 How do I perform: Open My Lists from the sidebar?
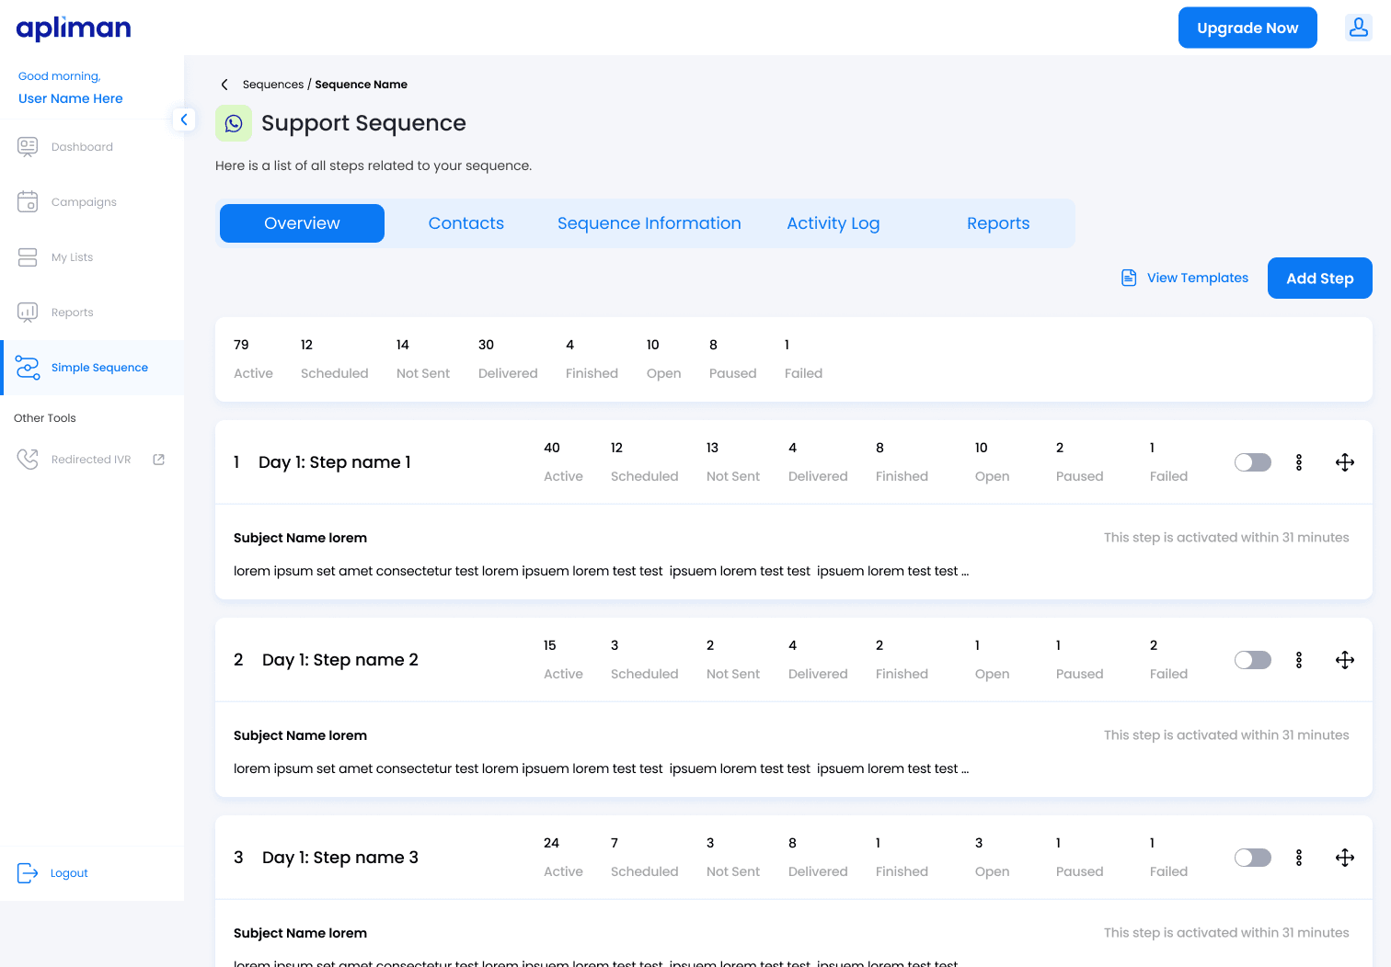coord(92,257)
